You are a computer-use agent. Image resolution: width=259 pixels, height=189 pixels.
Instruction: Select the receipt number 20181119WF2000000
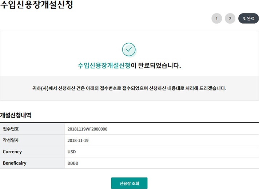coord(87,129)
